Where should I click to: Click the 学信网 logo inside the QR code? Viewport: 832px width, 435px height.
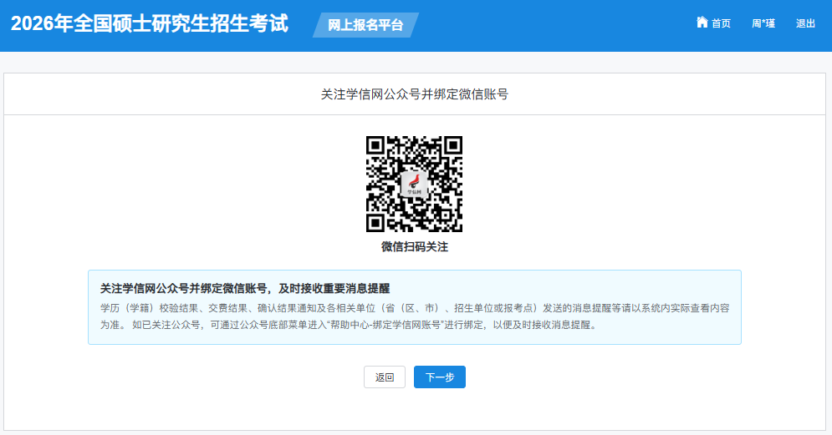(414, 184)
